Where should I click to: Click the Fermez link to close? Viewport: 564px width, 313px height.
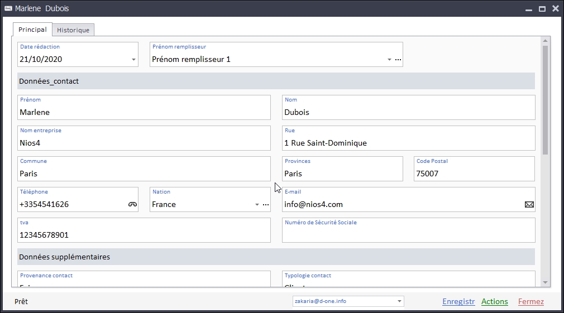(530, 301)
